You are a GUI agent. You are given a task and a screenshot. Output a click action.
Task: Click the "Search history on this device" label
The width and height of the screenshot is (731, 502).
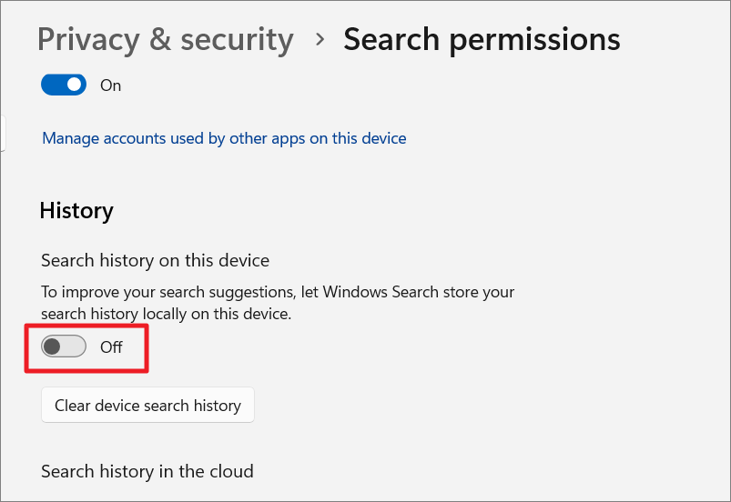coord(155,261)
